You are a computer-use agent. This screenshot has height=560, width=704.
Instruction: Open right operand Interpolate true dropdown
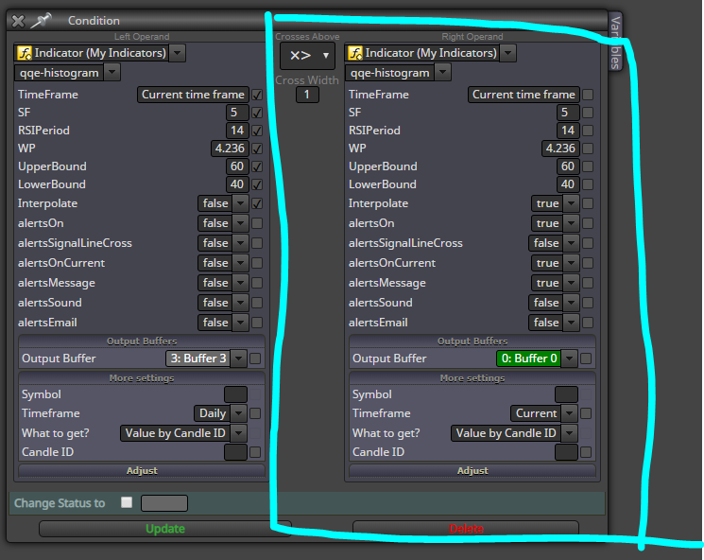pyautogui.click(x=571, y=203)
